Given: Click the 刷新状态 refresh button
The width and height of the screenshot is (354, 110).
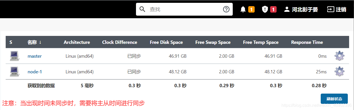Looking at the screenshot, I should [x=334, y=99].
